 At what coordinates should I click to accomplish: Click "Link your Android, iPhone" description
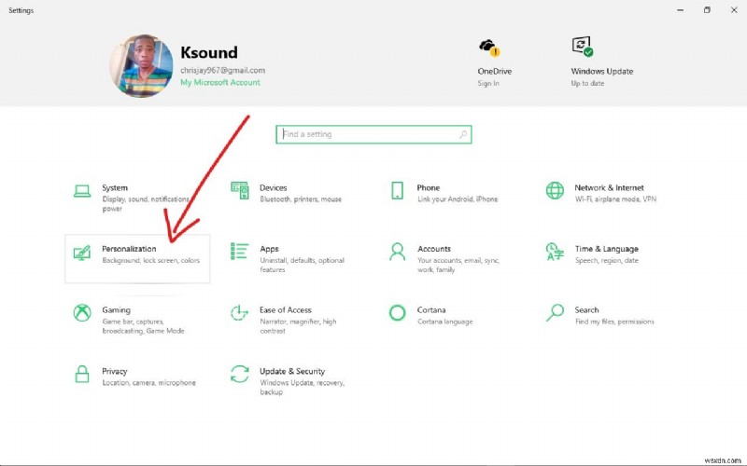pos(458,199)
